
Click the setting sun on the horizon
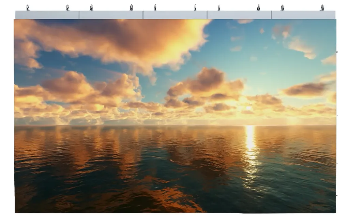coord(249,109)
